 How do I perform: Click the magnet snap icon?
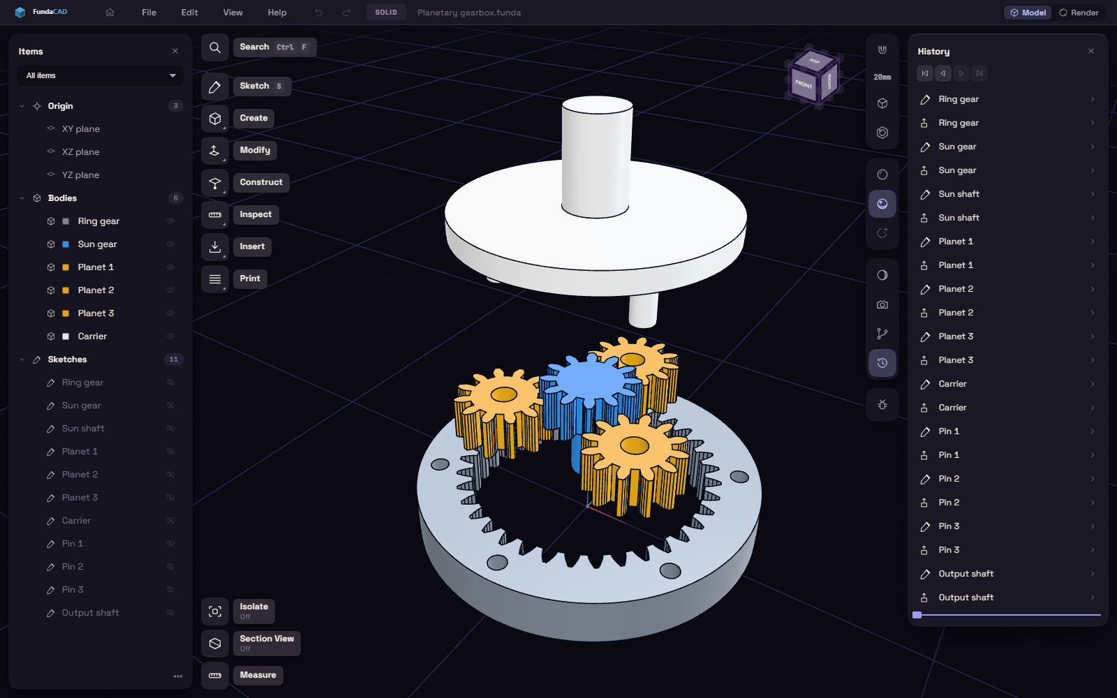[882, 50]
